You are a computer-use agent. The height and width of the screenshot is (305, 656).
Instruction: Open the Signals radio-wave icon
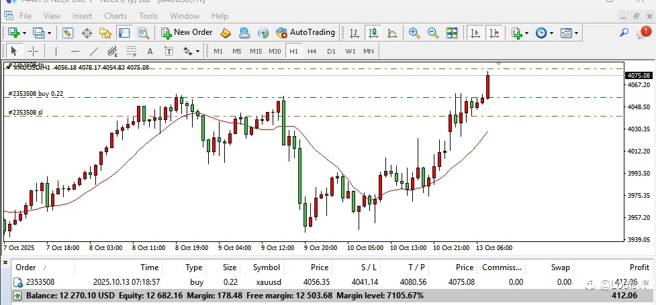click(x=263, y=33)
